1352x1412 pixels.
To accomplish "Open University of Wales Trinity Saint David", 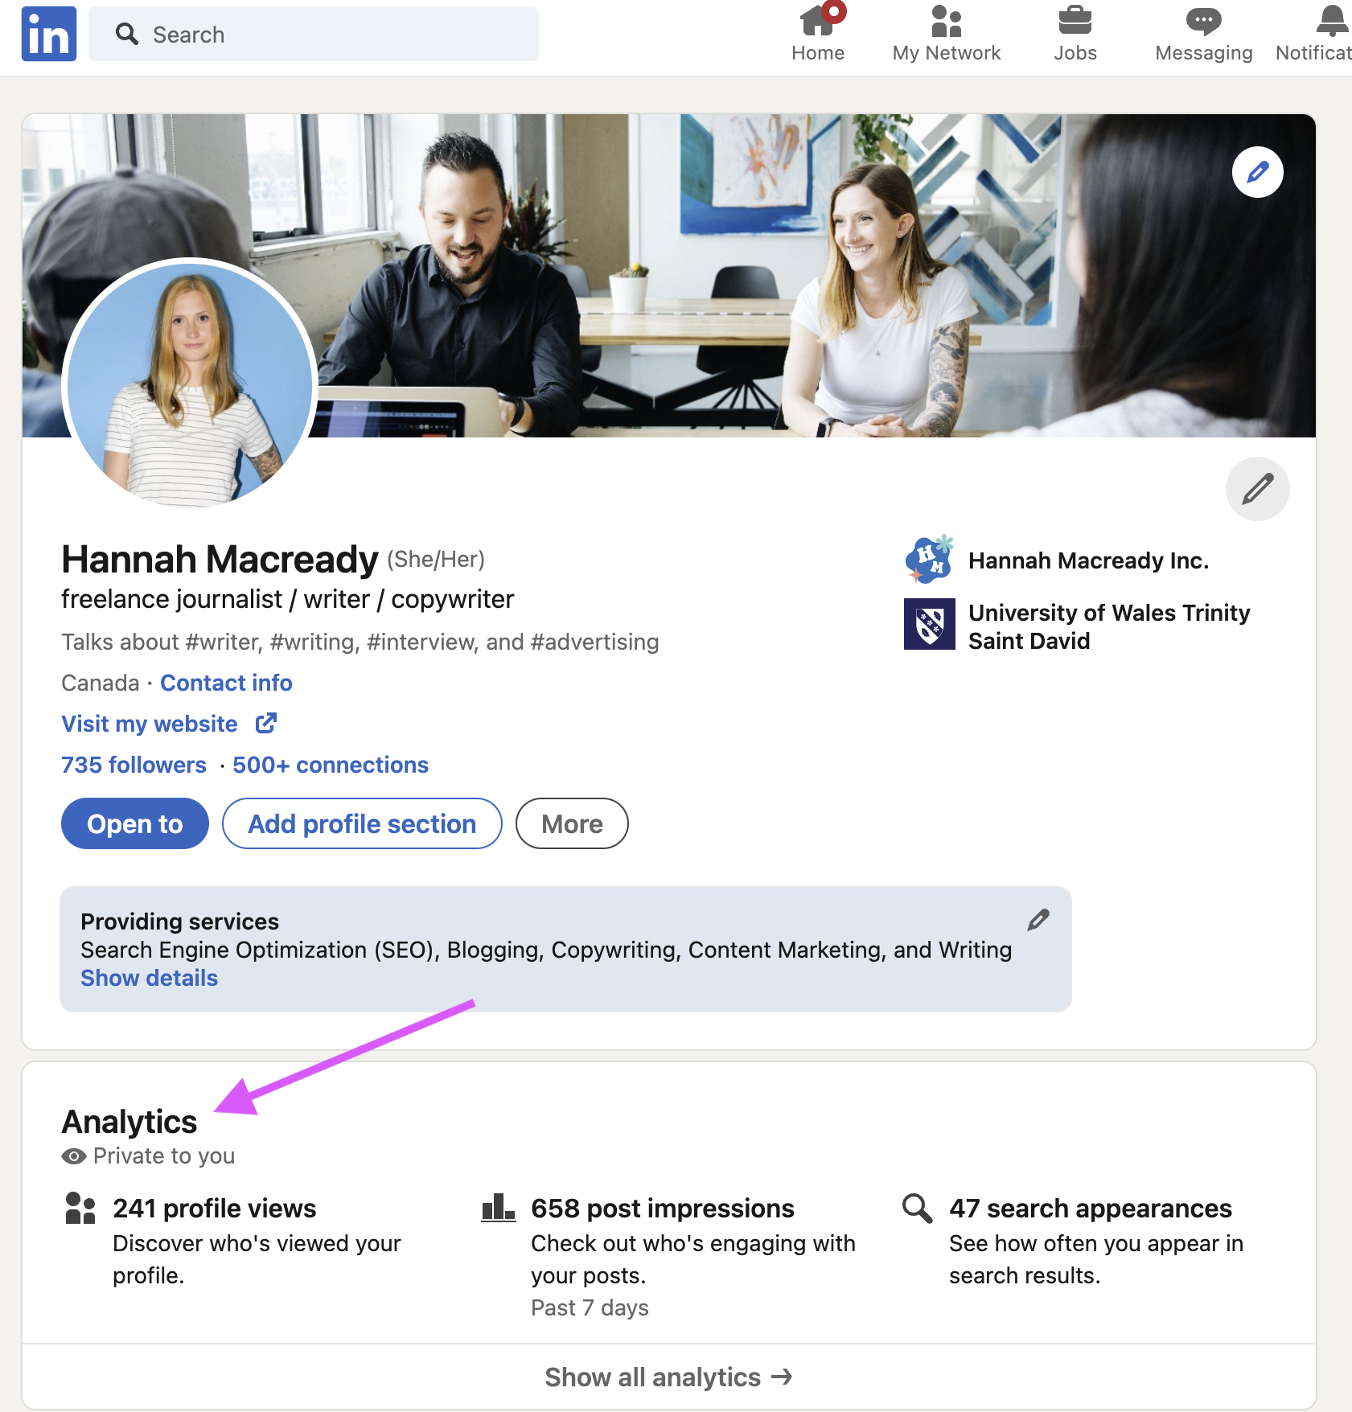I will (x=1109, y=626).
